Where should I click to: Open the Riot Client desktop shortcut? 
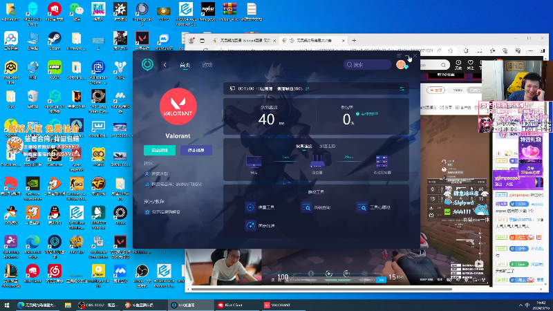(32, 274)
